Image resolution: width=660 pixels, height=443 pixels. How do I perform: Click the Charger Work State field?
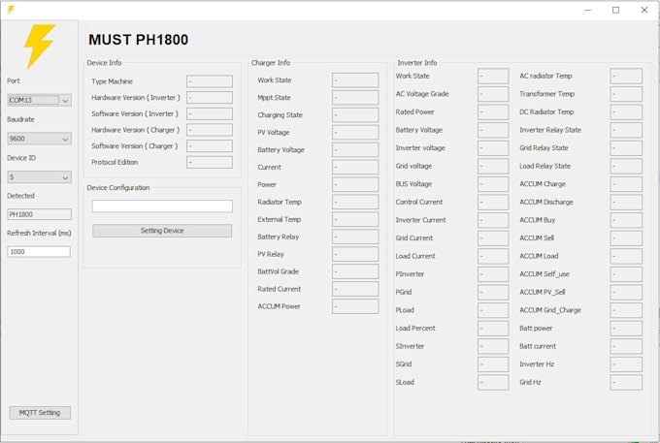(355, 79)
